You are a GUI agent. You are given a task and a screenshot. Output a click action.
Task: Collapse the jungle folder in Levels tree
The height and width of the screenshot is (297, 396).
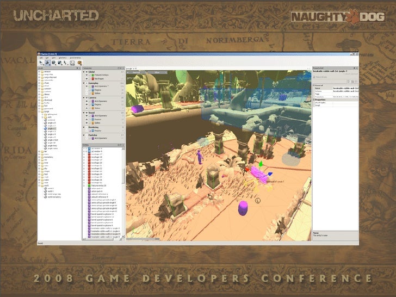[39, 112]
